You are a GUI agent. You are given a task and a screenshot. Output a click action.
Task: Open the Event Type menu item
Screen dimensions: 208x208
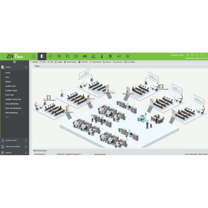10,95
